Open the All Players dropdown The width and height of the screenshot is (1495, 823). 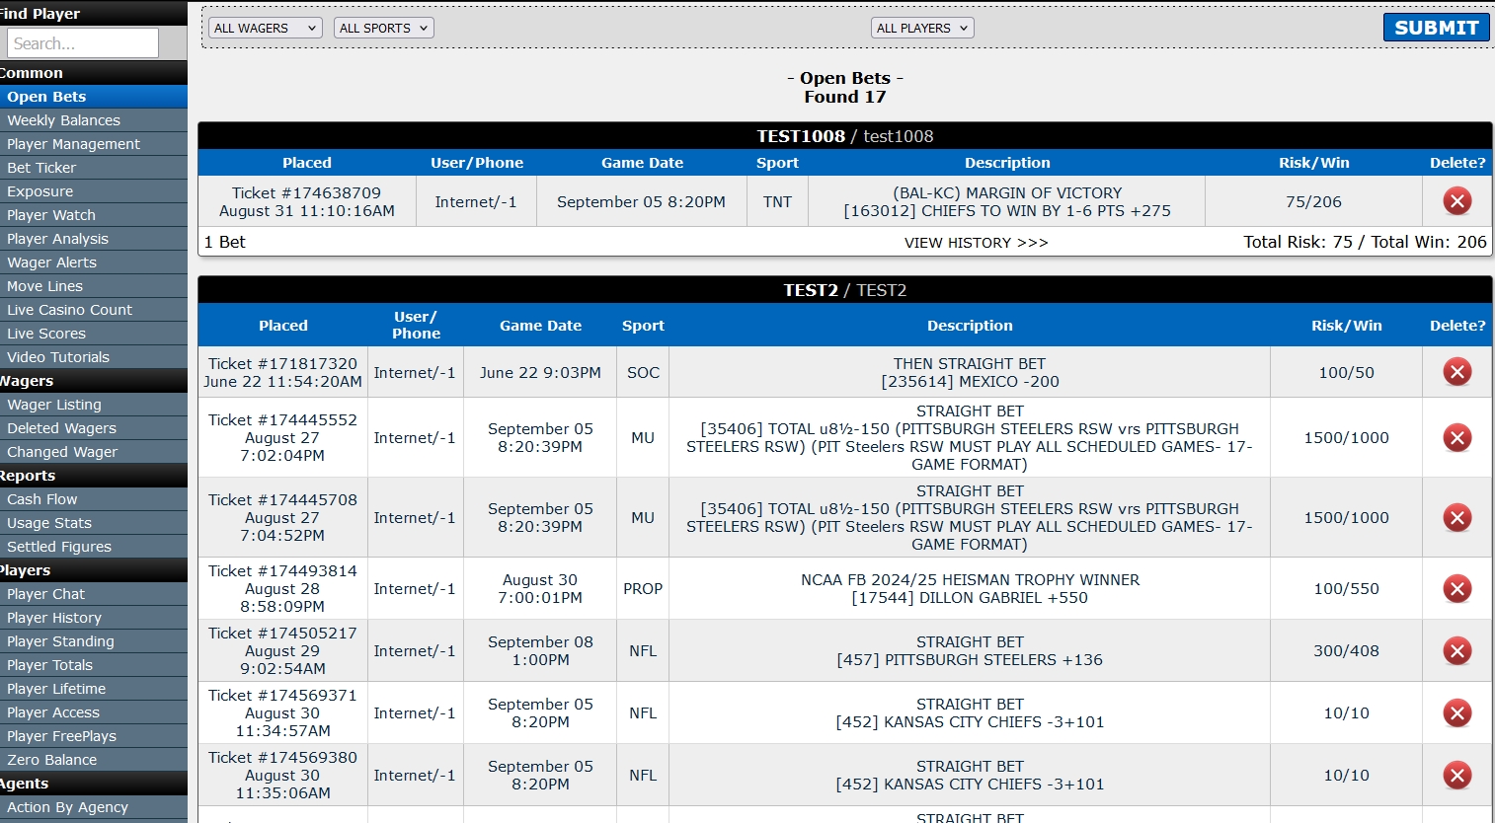tap(922, 28)
